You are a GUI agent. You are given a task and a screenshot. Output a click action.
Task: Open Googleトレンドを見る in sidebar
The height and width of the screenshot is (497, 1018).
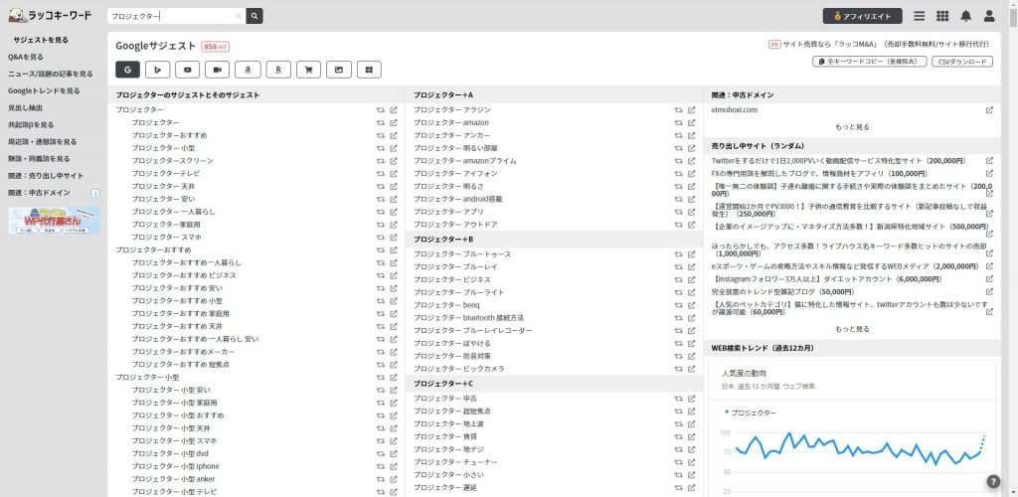(44, 90)
